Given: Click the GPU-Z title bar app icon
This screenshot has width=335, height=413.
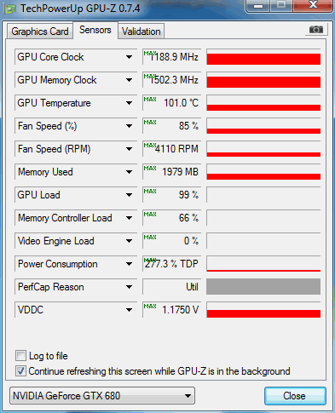Looking at the screenshot, I should coord(10,9).
